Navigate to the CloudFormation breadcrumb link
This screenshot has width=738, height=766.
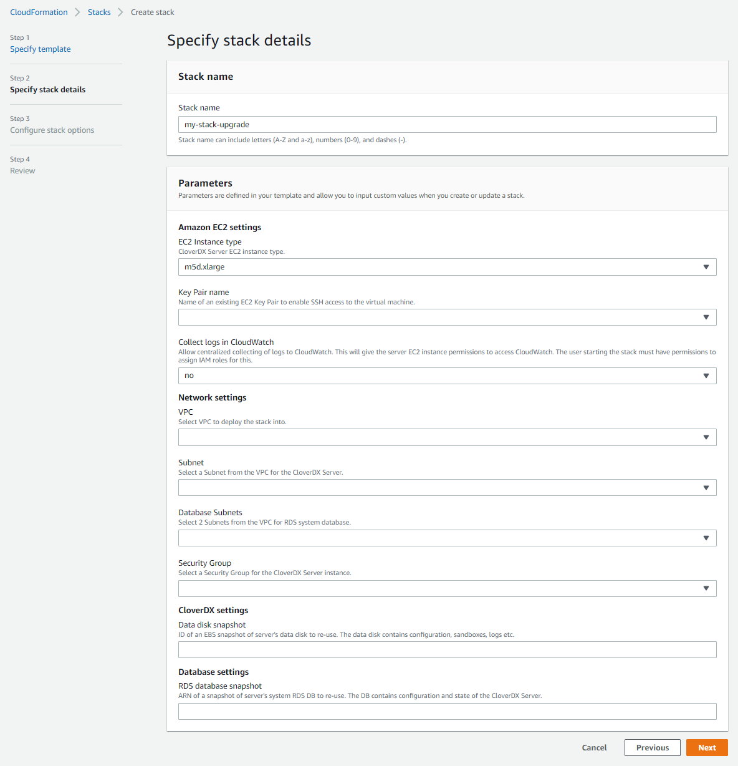(39, 12)
